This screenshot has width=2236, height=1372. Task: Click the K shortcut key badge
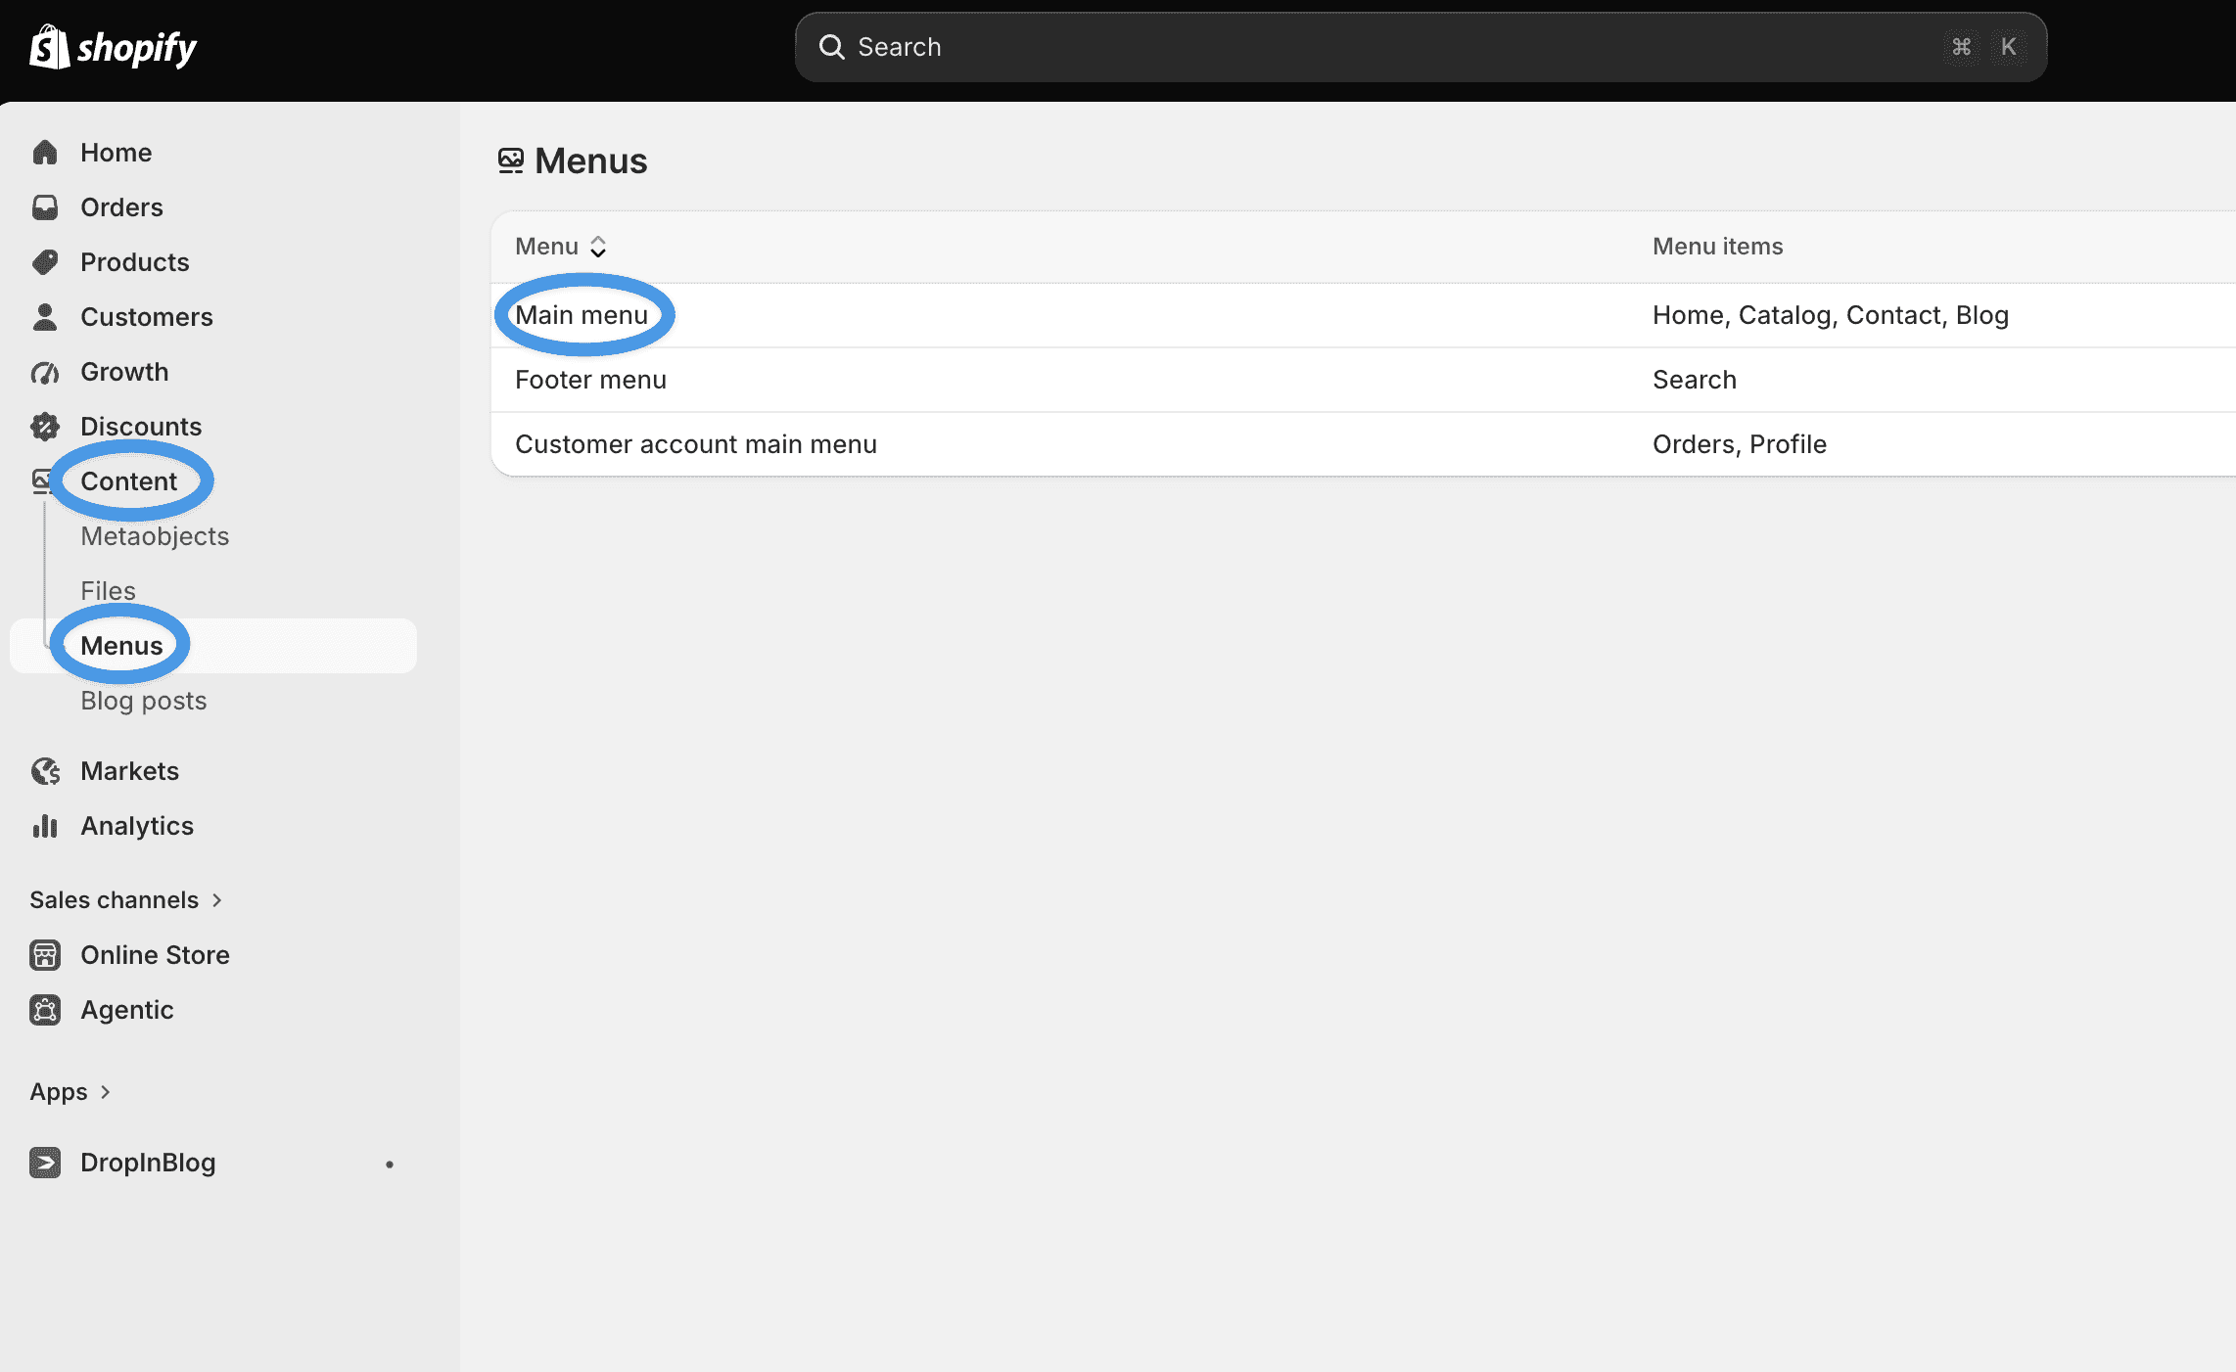(x=2009, y=47)
